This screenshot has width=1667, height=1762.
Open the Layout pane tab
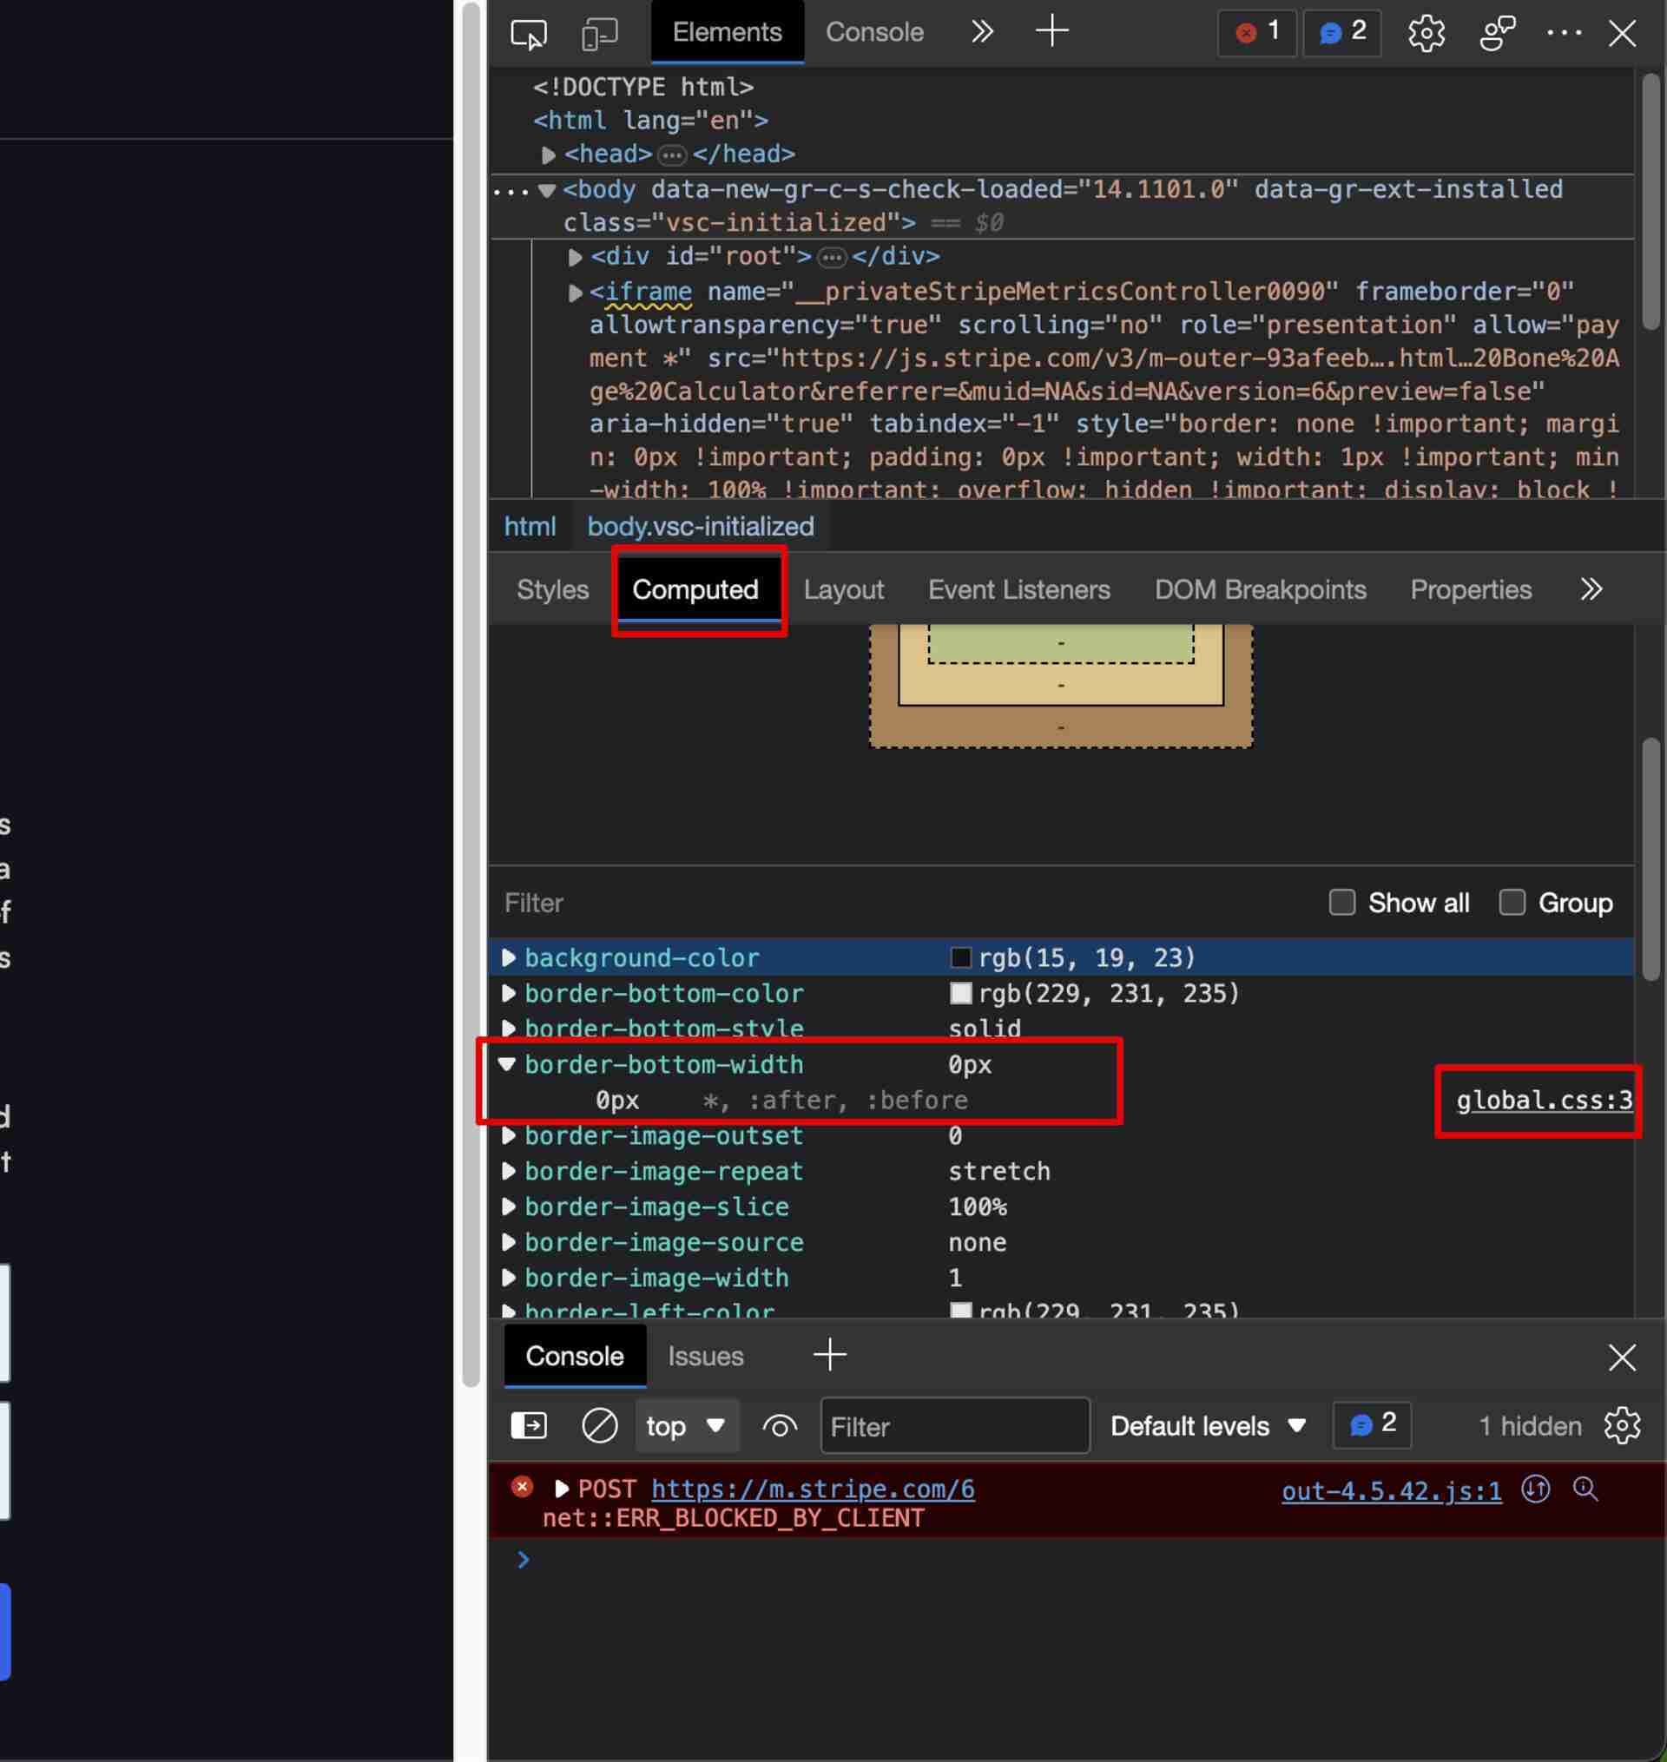843,588
